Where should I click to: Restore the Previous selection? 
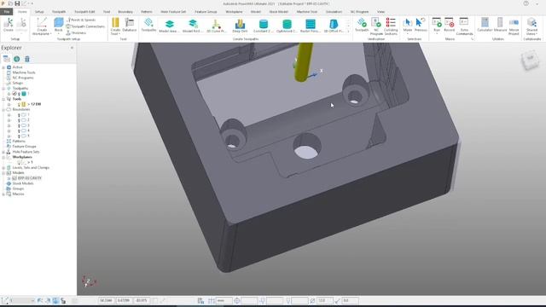(421, 25)
